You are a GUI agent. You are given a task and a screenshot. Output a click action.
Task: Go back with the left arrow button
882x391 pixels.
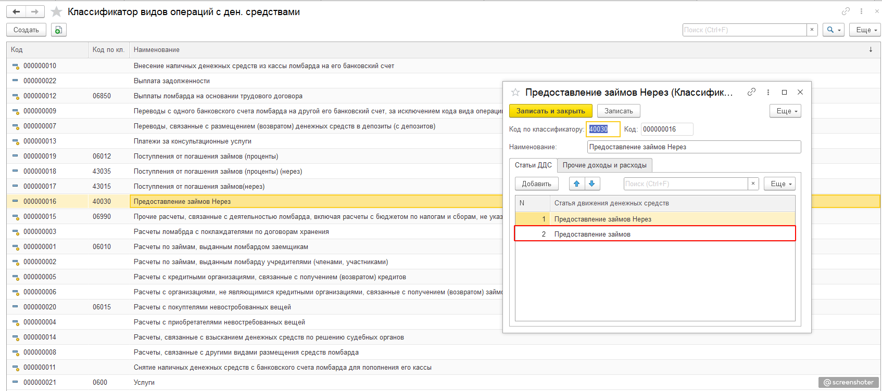pyautogui.click(x=16, y=11)
